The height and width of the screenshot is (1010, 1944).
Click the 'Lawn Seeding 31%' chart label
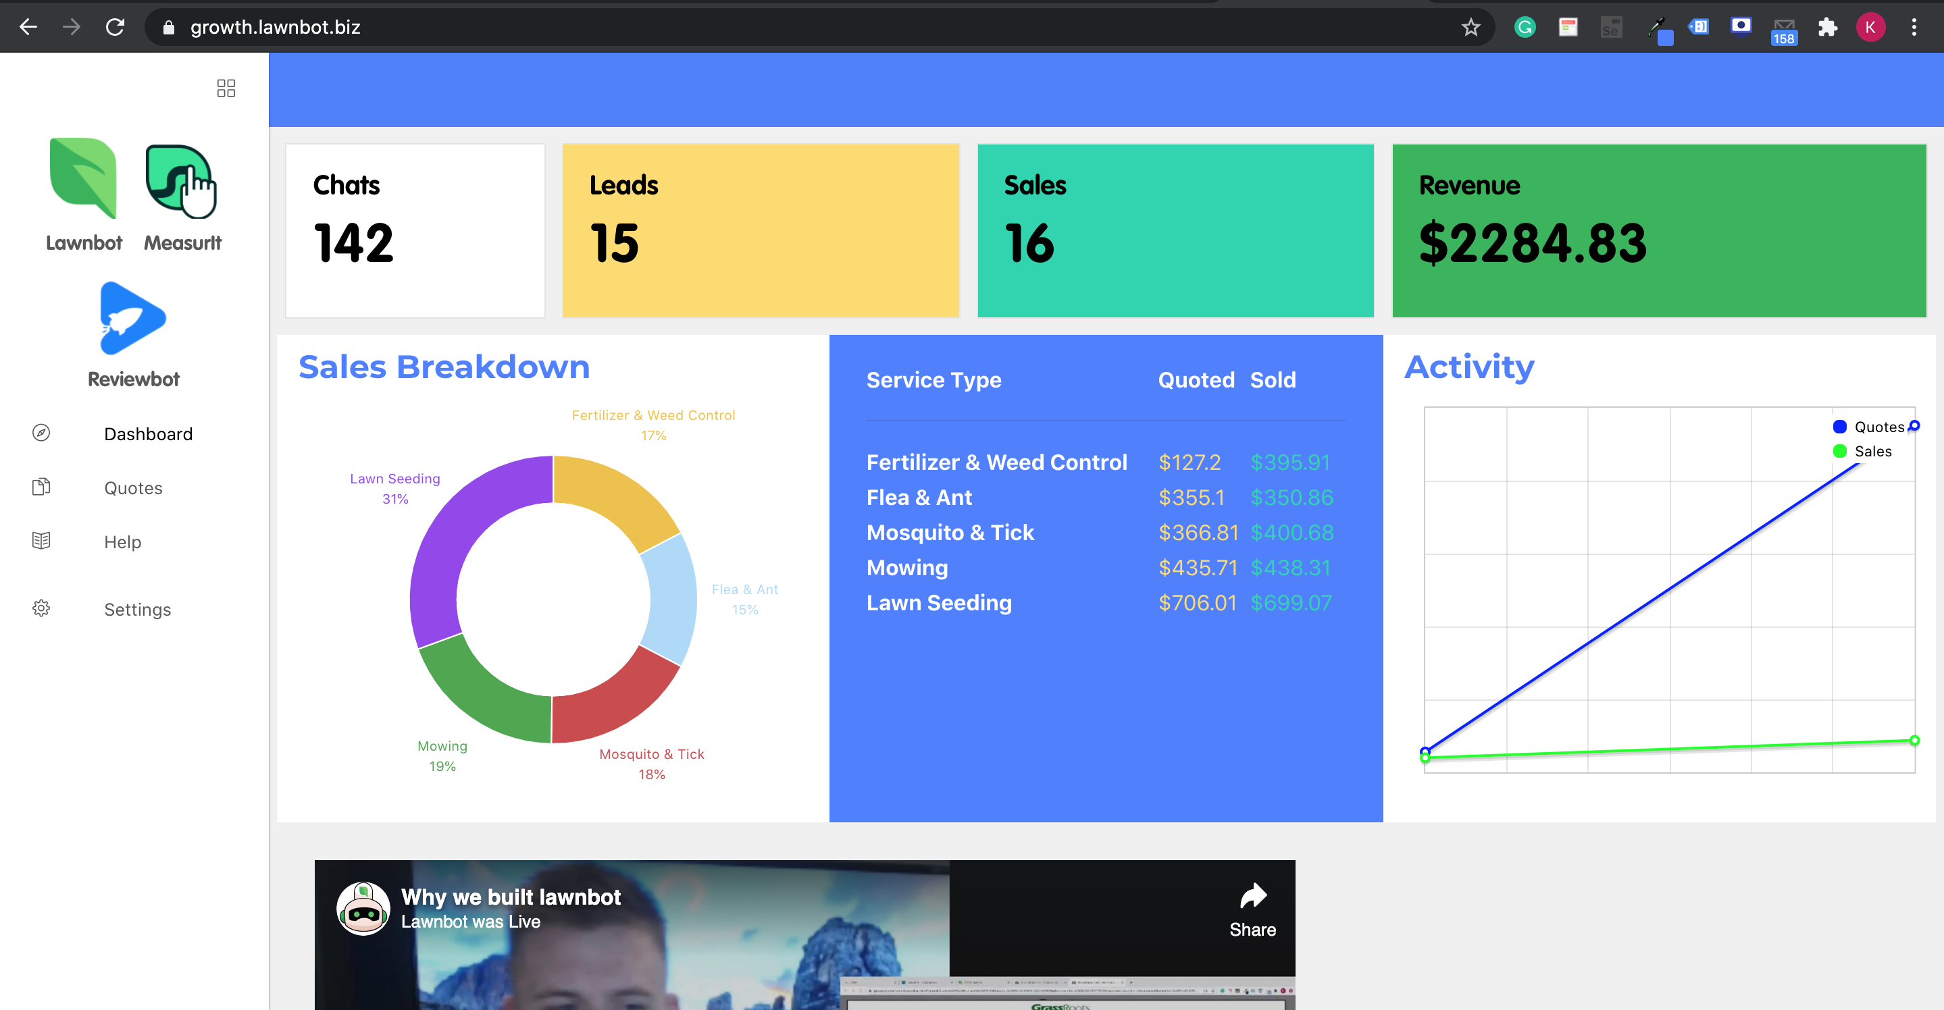point(394,488)
